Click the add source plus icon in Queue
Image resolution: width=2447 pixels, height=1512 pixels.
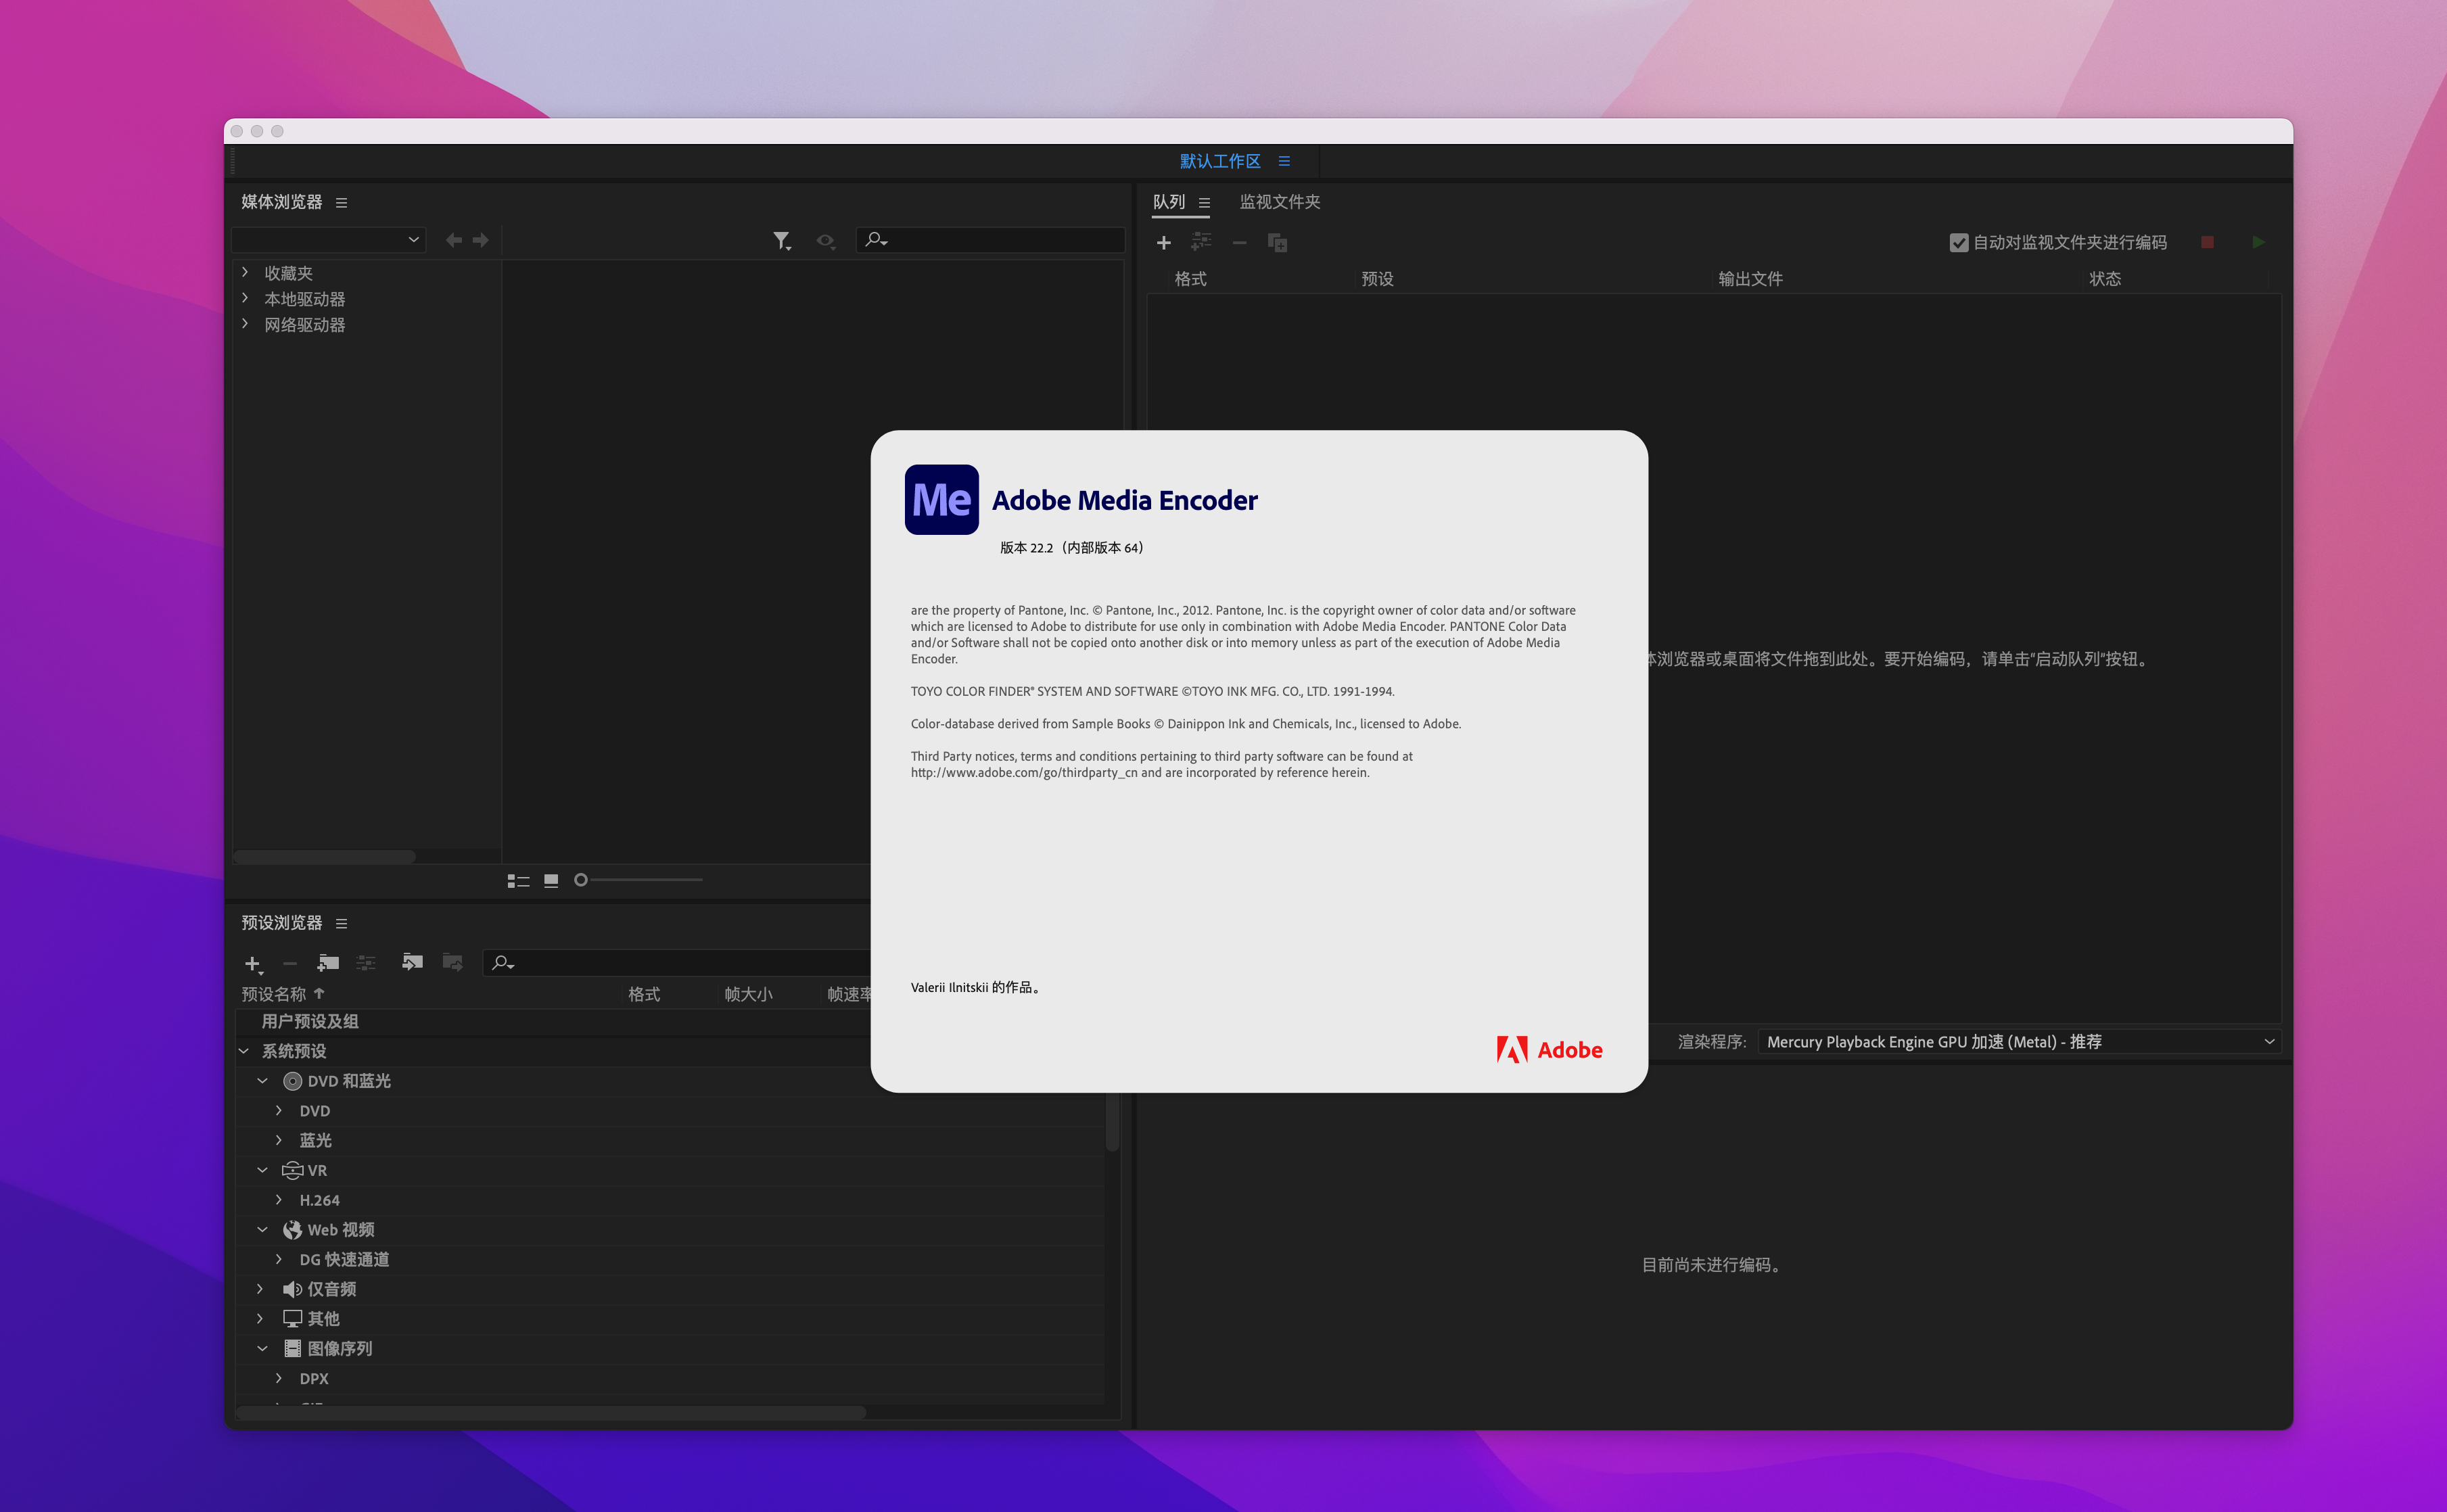pos(1163,242)
